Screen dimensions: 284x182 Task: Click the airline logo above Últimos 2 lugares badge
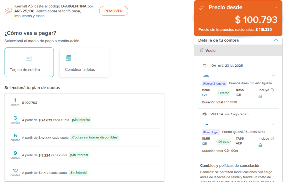[206, 76]
